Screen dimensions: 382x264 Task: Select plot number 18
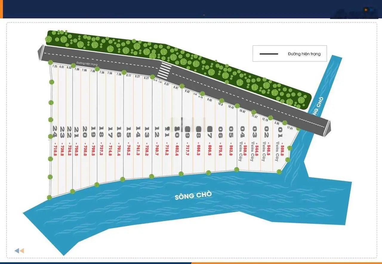pos(101,132)
